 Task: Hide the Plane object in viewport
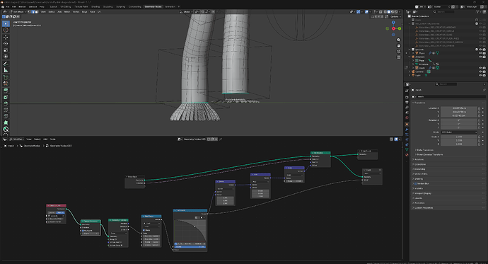[x=480, y=53]
